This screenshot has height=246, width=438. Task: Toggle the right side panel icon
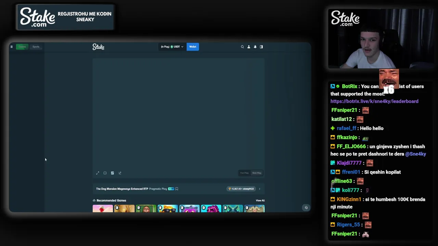coord(261,47)
